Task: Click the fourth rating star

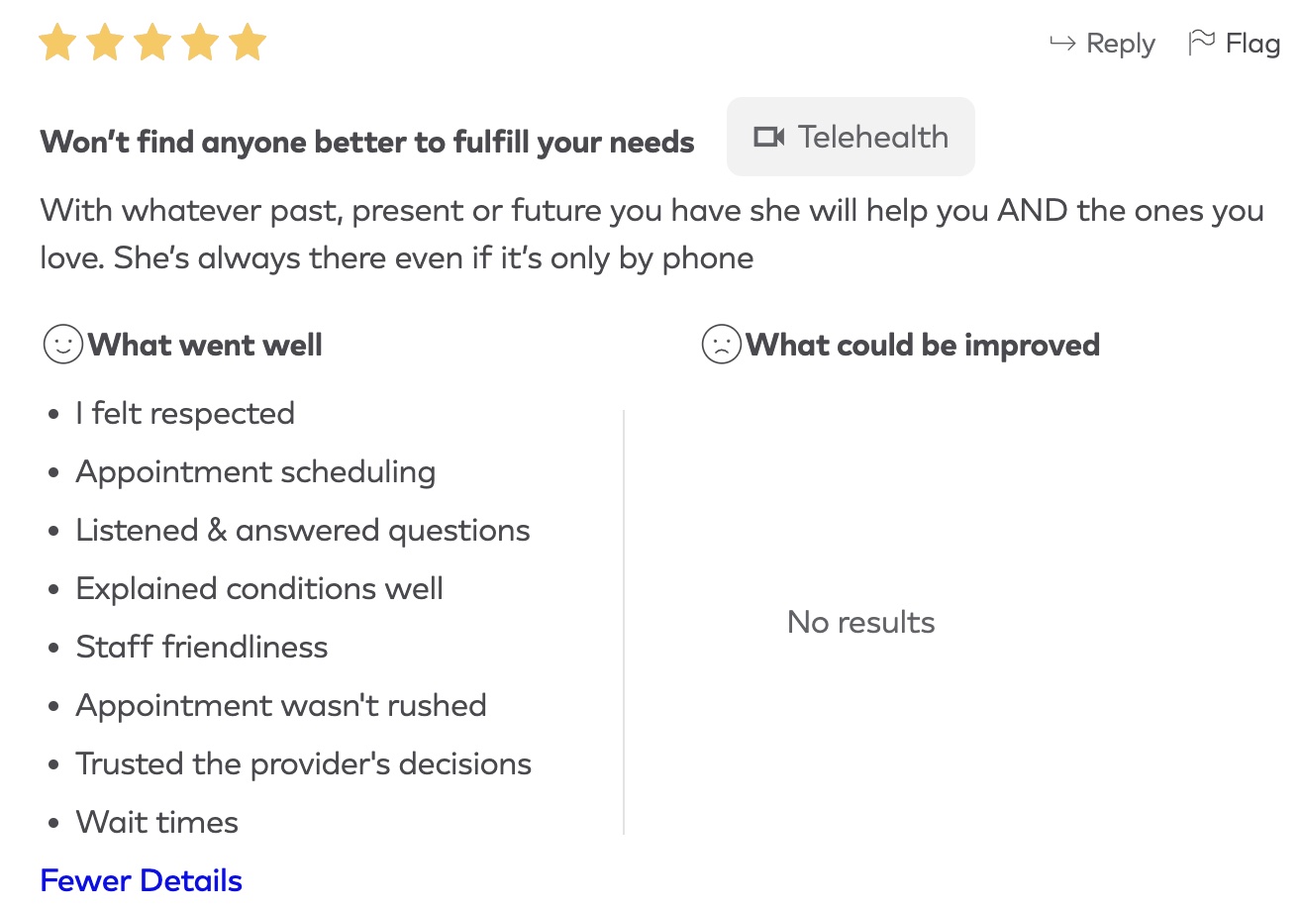Action: 200,44
